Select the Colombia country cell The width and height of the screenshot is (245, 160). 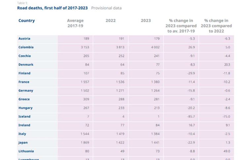tap(26, 47)
